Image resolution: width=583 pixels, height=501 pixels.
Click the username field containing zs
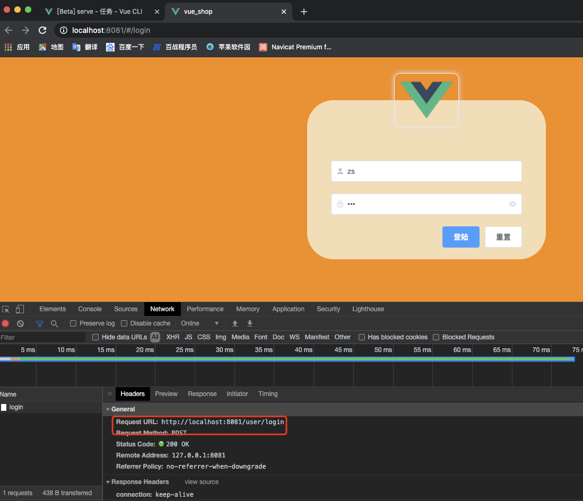[x=427, y=171]
